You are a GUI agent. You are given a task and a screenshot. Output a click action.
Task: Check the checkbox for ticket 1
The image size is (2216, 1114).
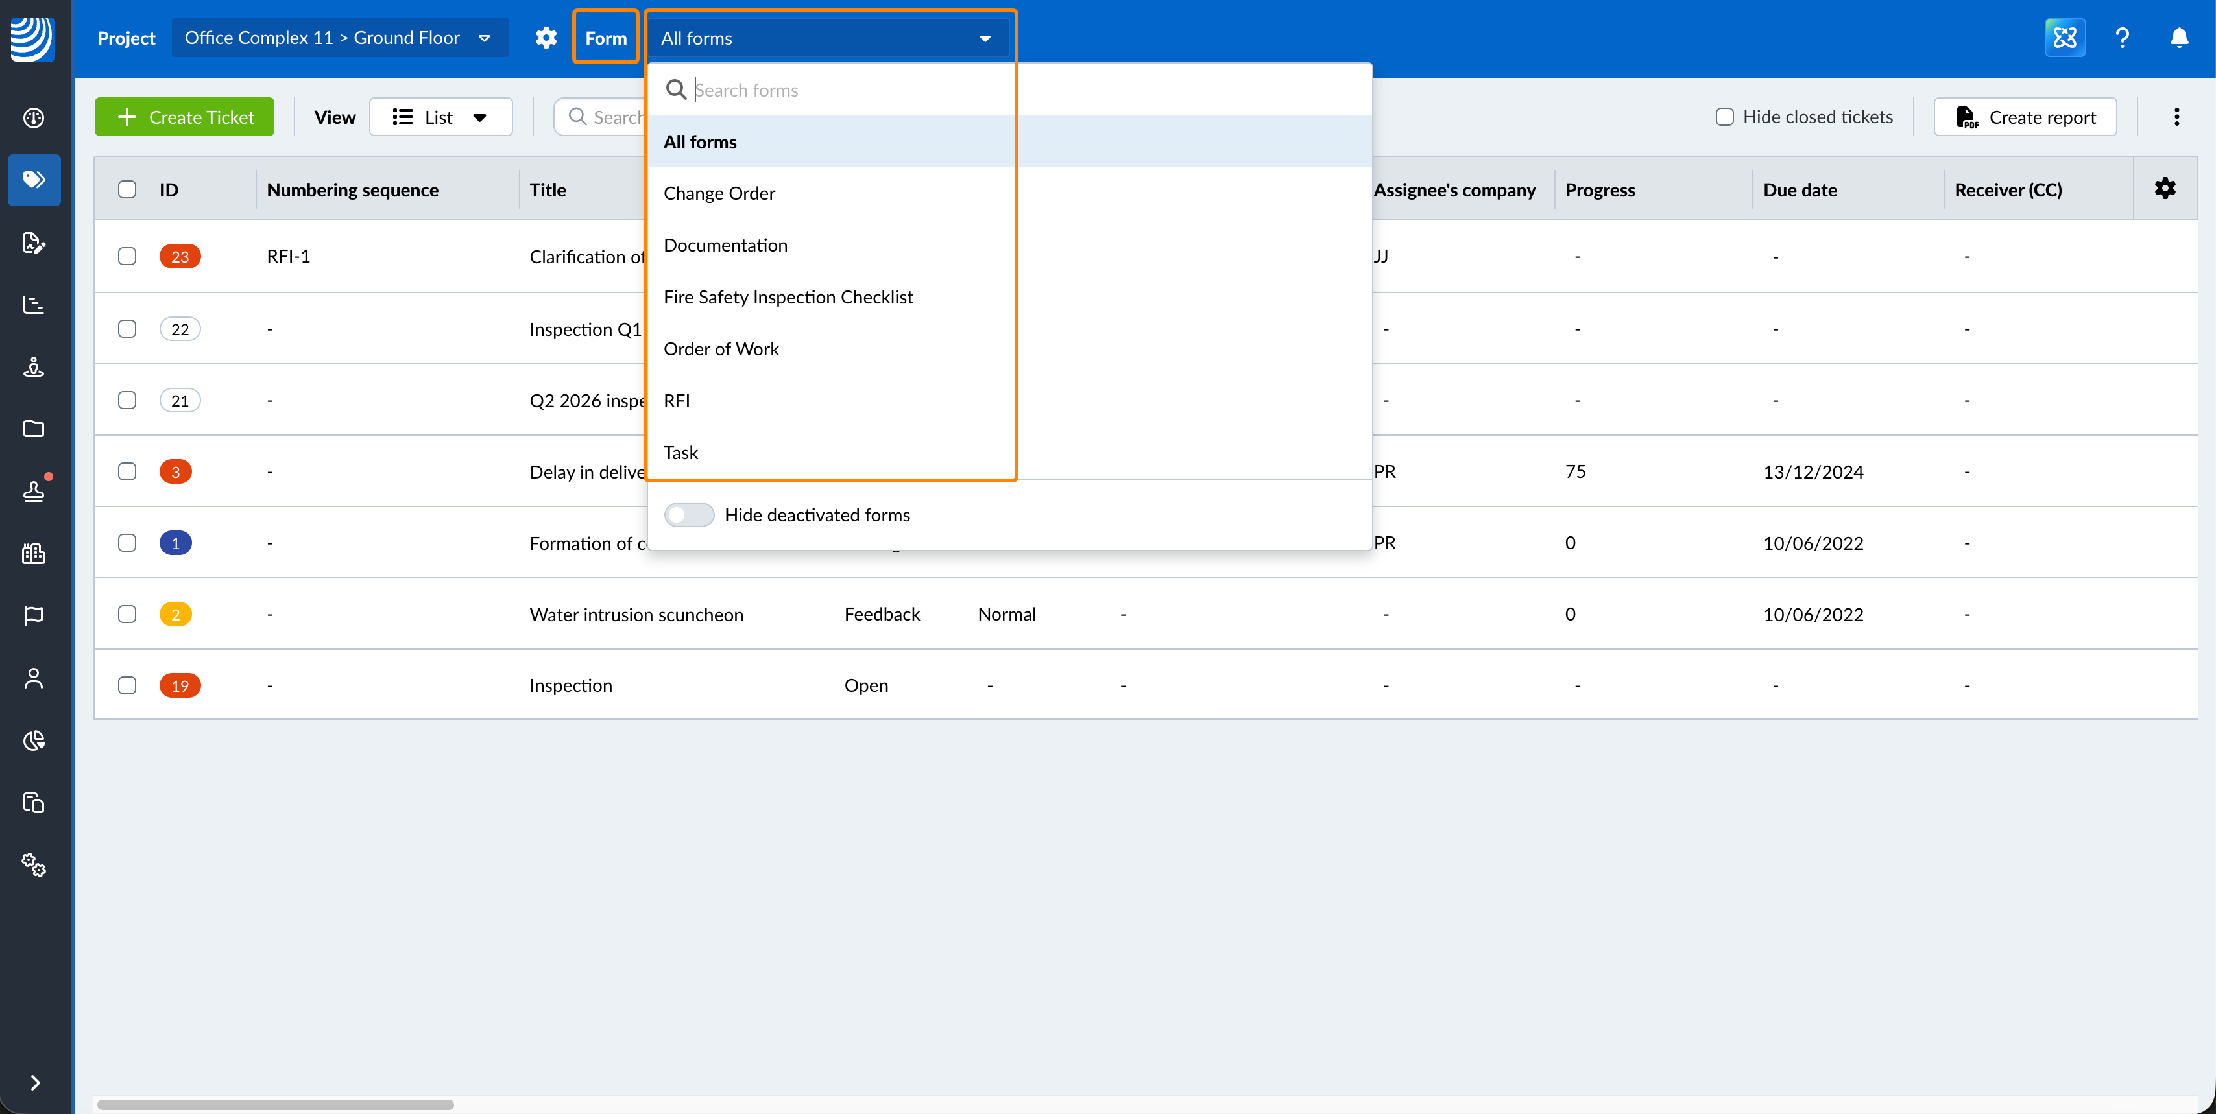(127, 543)
